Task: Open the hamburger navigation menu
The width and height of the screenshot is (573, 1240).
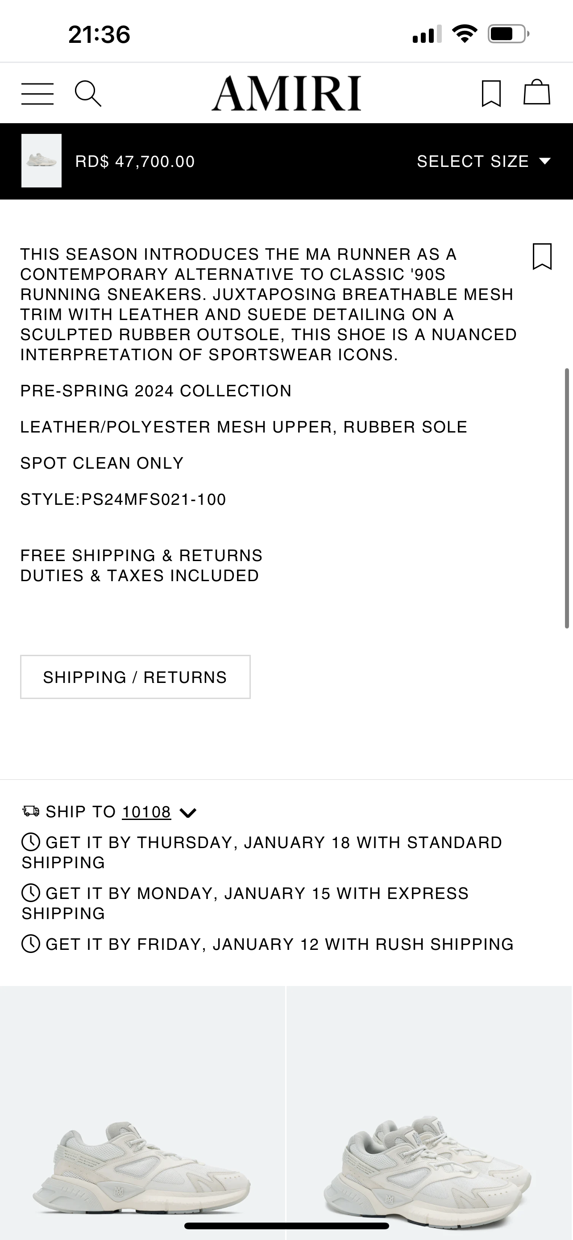Action: (37, 93)
